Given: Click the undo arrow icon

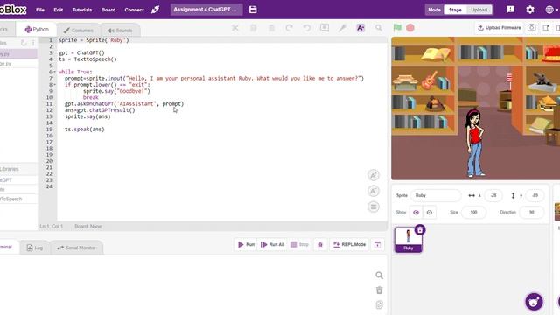Looking at the screenshot, I should point(307,28).
